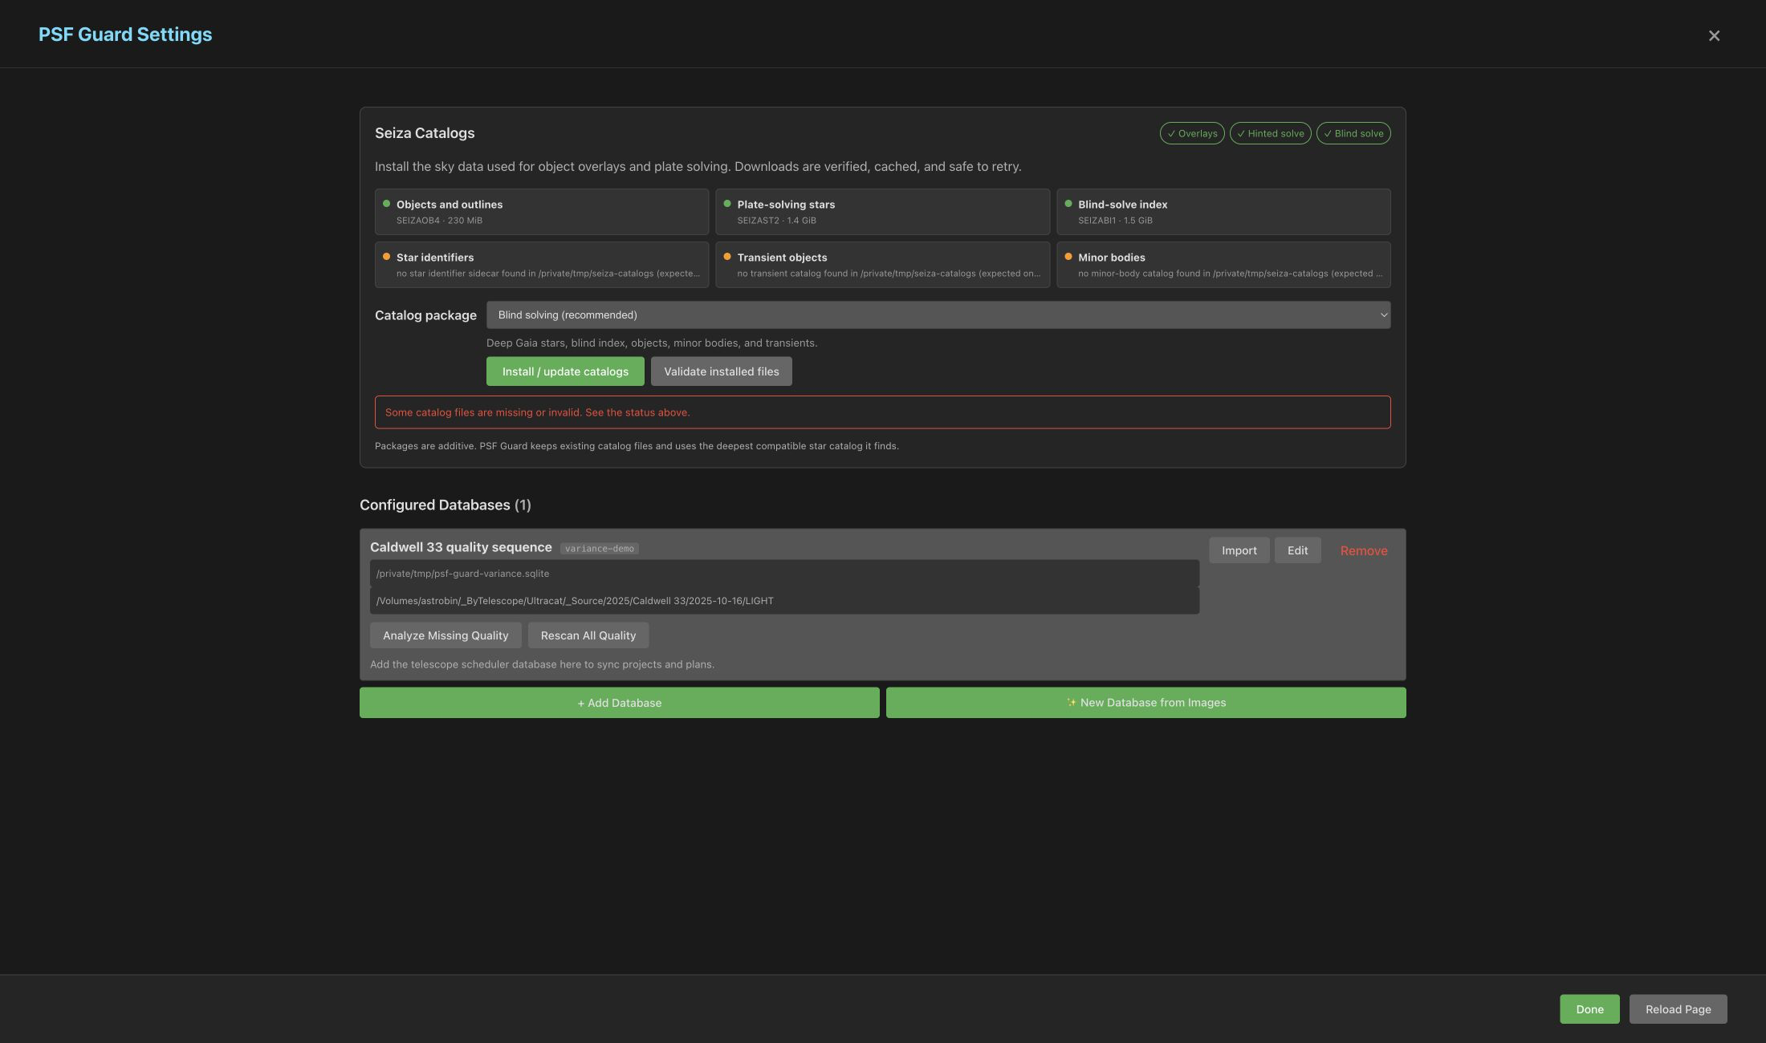Click the 'Packages are additive' note text
1766x1043 pixels.
click(x=637, y=446)
